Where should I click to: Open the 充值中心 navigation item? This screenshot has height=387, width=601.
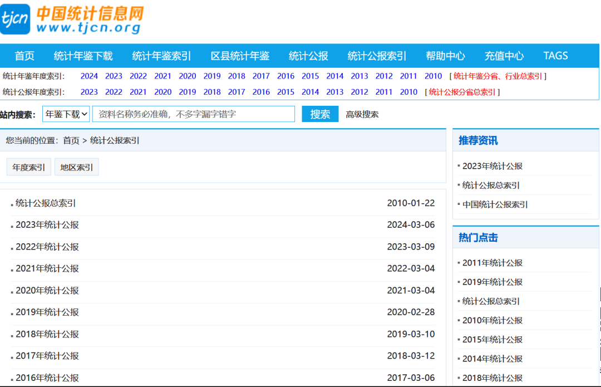click(x=504, y=56)
